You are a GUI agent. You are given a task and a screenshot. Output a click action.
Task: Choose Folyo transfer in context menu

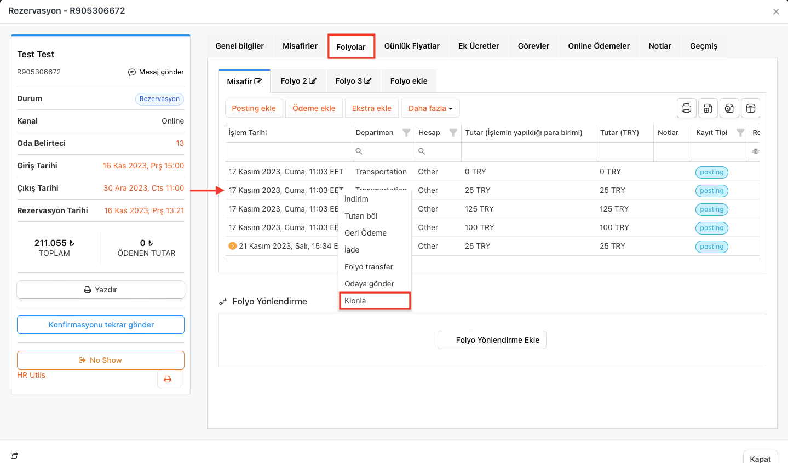tap(369, 267)
